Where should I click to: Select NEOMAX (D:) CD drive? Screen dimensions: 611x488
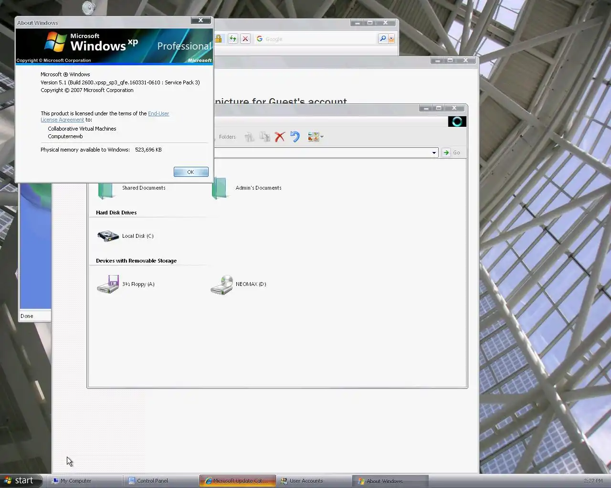(238, 284)
